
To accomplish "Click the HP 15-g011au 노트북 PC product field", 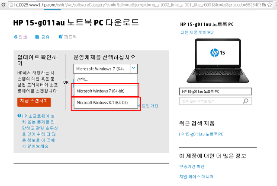I will coord(216,91).
